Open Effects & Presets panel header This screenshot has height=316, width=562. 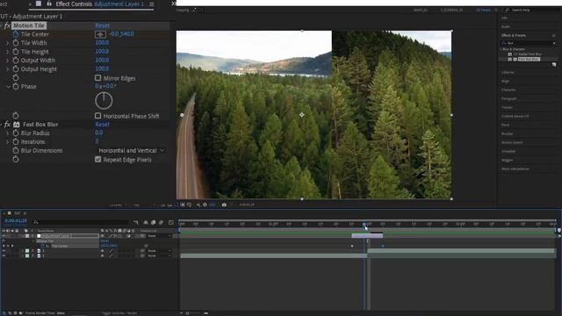514,35
